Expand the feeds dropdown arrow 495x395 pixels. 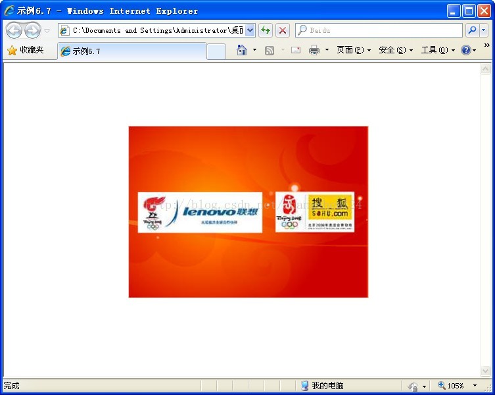click(x=283, y=50)
